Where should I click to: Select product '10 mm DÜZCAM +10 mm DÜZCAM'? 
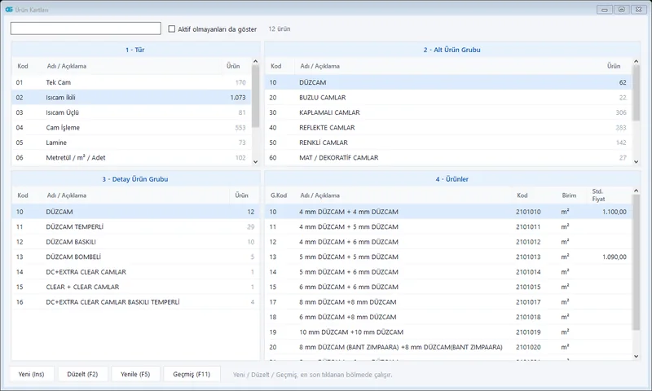[448, 332]
